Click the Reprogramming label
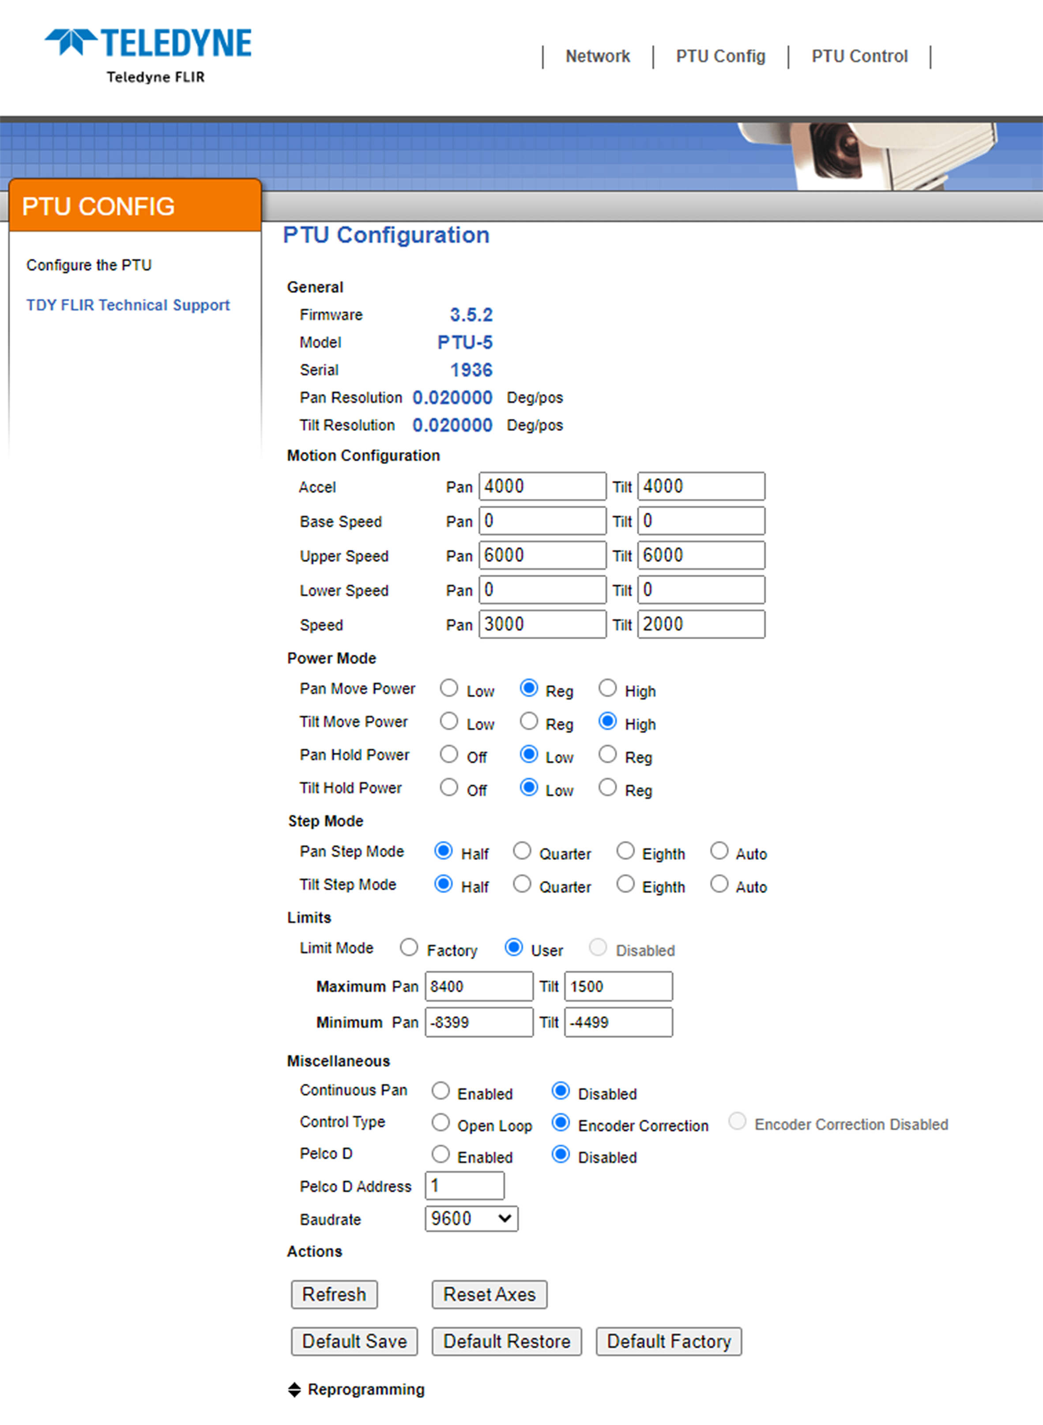Image resolution: width=1043 pixels, height=1425 pixels. click(366, 1390)
